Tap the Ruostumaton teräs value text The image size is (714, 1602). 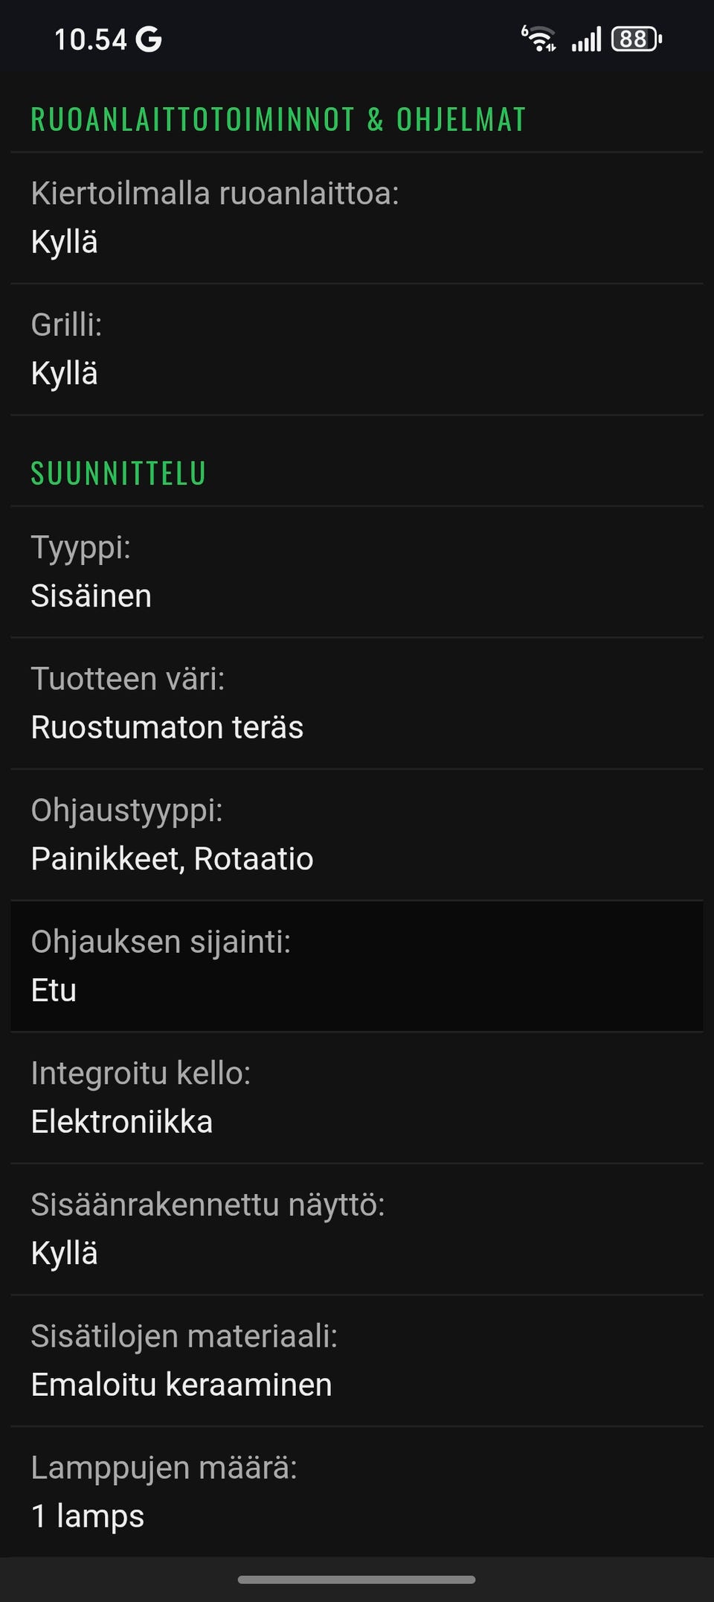click(x=167, y=727)
